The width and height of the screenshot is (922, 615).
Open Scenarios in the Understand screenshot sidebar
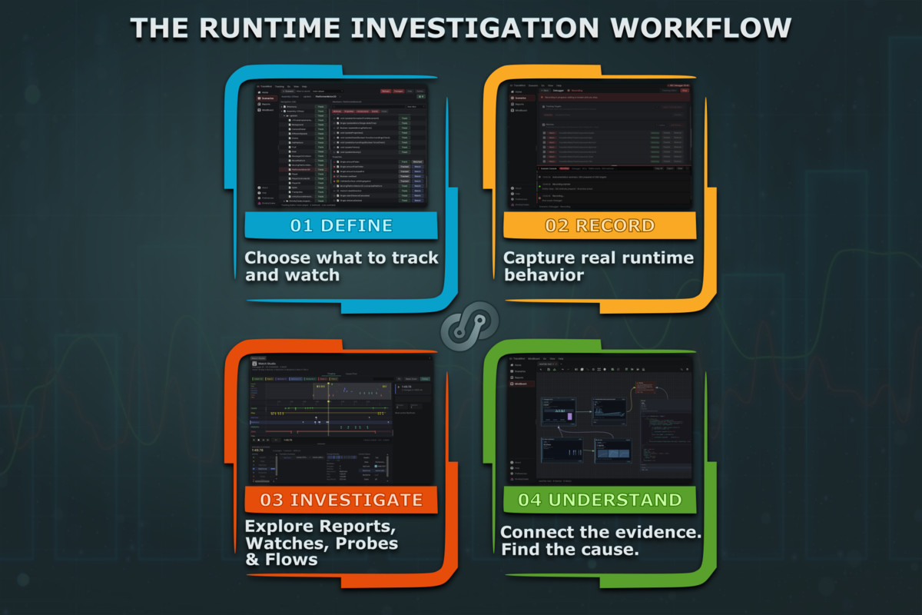point(519,371)
